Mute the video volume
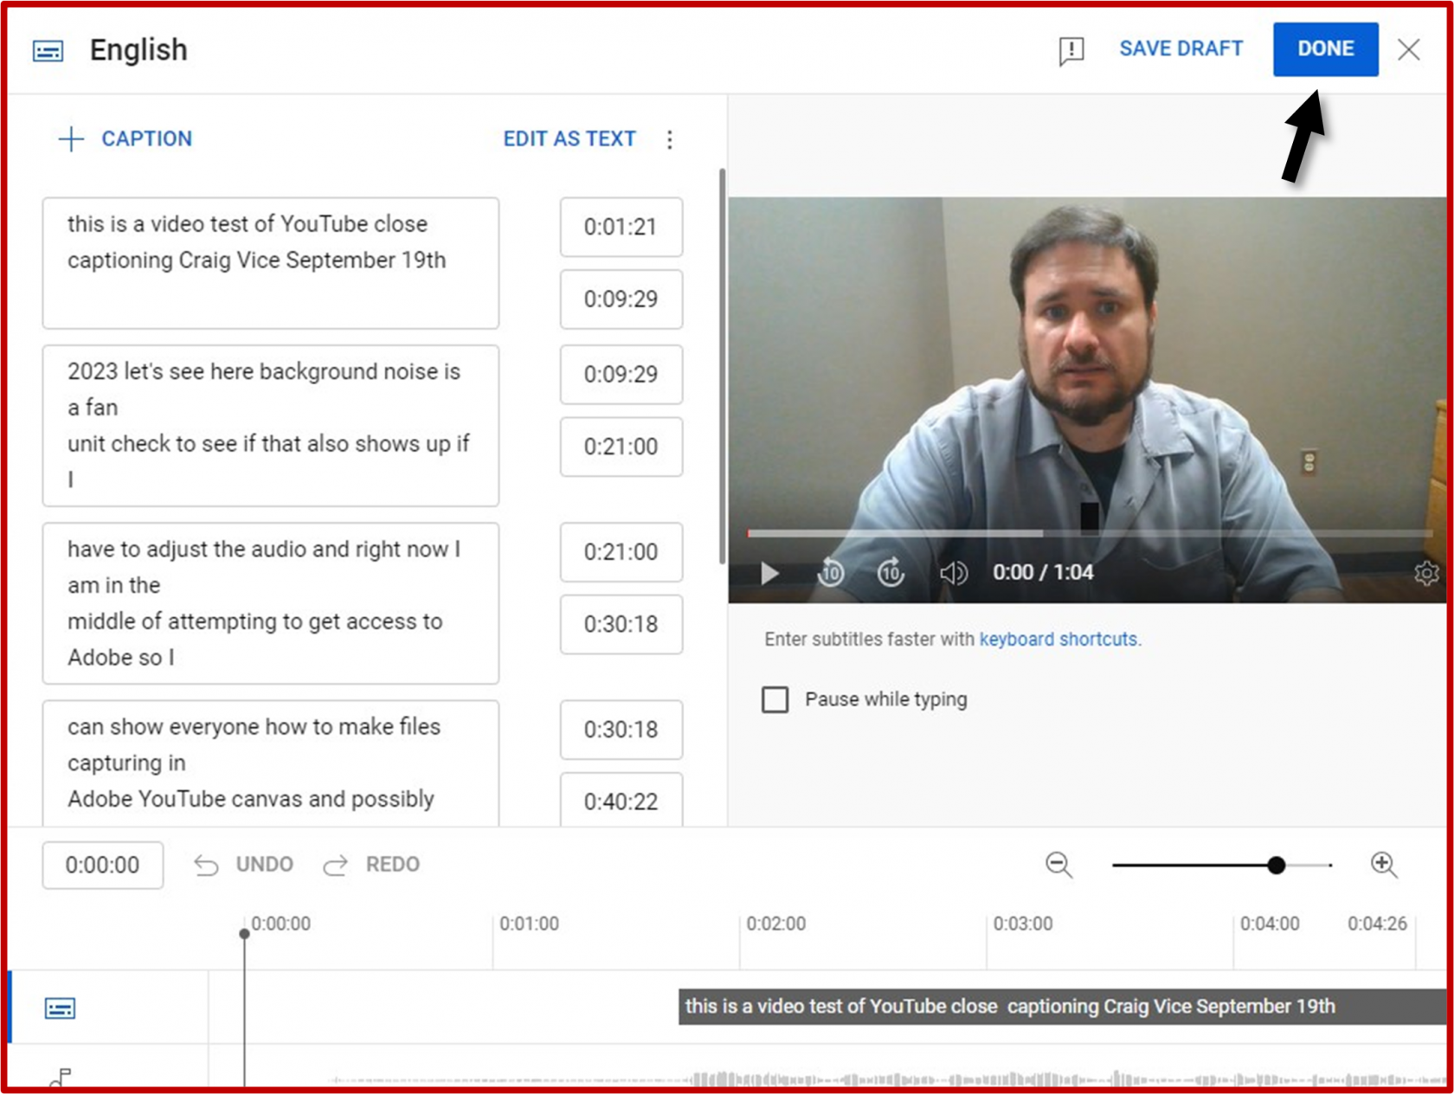Image resolution: width=1454 pixels, height=1094 pixels. pyautogui.click(x=953, y=573)
